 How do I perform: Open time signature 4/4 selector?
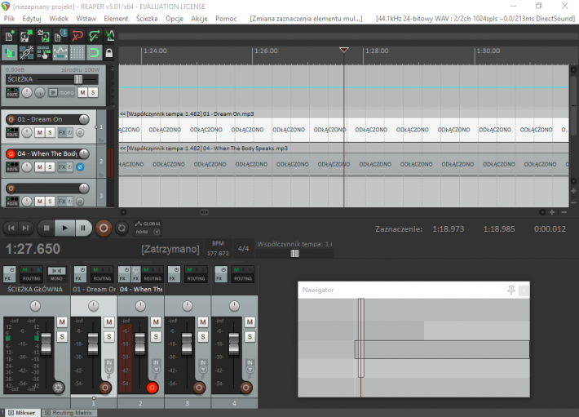pos(243,249)
